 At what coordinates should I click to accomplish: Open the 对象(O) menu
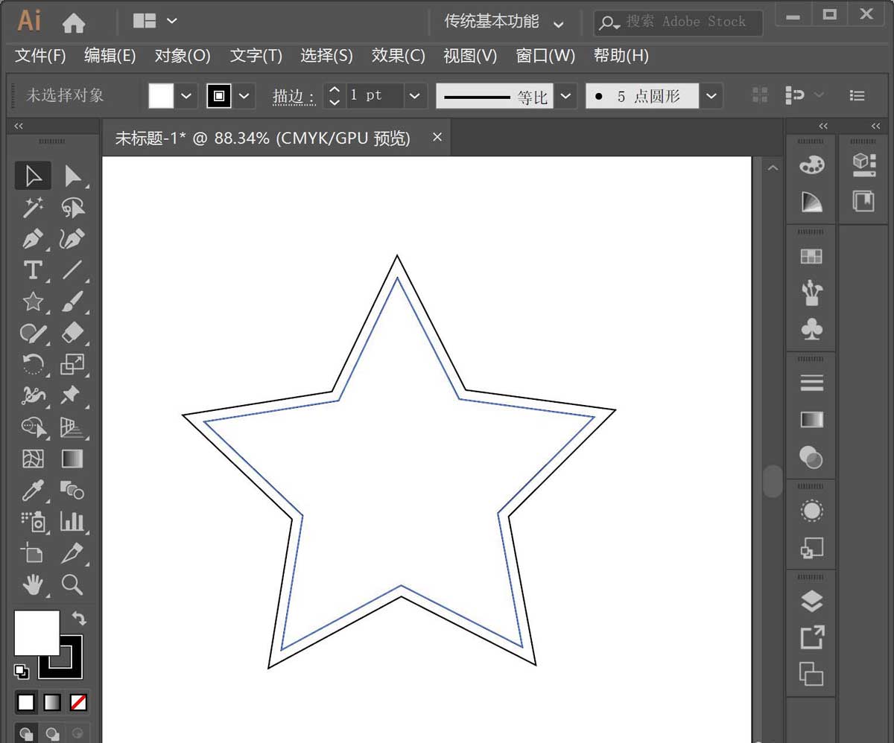(x=183, y=56)
